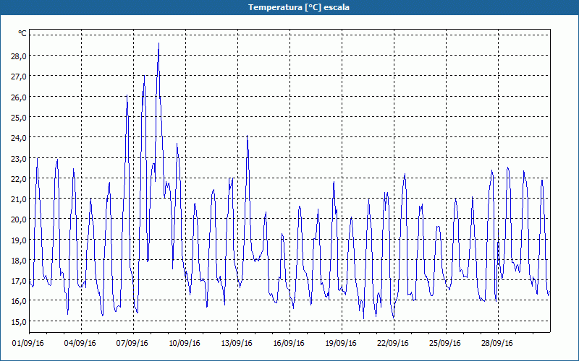This screenshot has width=579, height=361.
Task: Click the 26,0 axis value
Action: coord(20,97)
